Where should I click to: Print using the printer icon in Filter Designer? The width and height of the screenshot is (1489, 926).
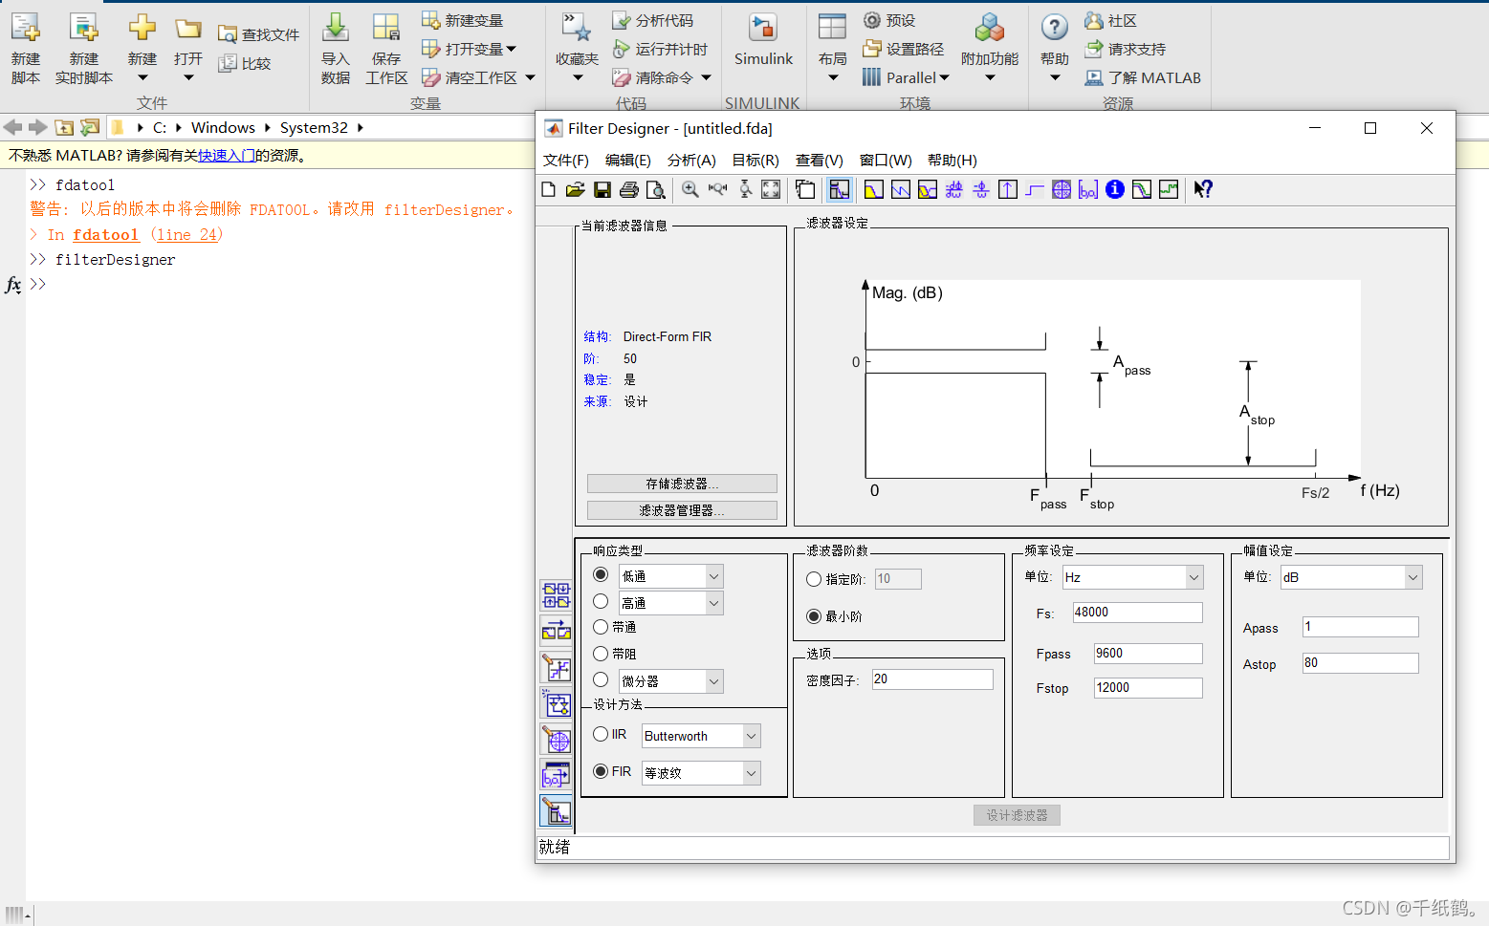(x=628, y=189)
